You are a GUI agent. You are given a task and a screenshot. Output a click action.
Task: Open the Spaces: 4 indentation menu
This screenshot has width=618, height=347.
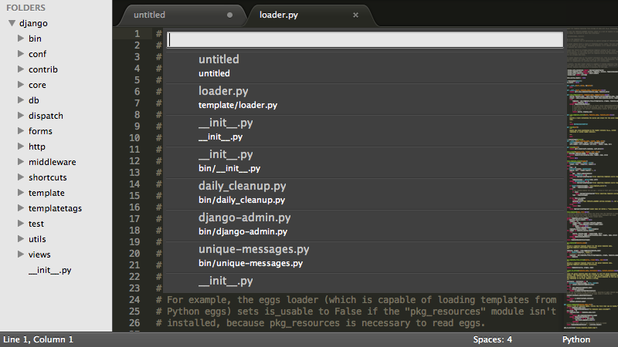493,339
